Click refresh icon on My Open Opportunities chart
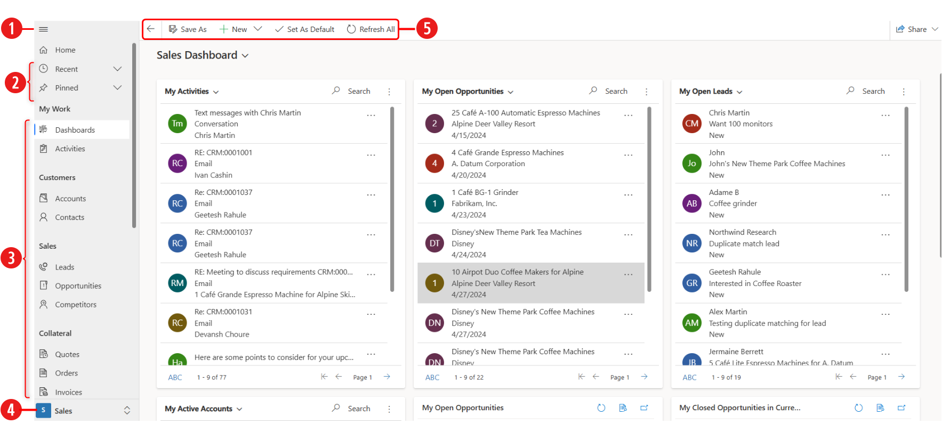 [x=601, y=408]
